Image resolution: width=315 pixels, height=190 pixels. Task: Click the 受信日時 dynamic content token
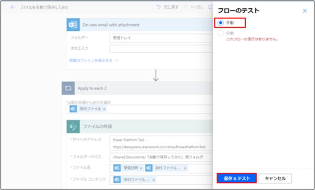pos(128,168)
